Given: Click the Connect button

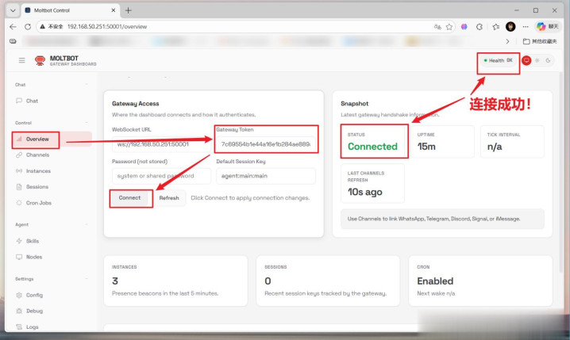Looking at the screenshot, I should coord(129,198).
